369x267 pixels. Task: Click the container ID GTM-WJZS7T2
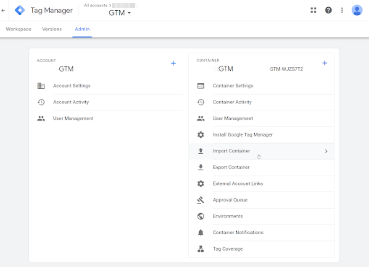pos(286,69)
